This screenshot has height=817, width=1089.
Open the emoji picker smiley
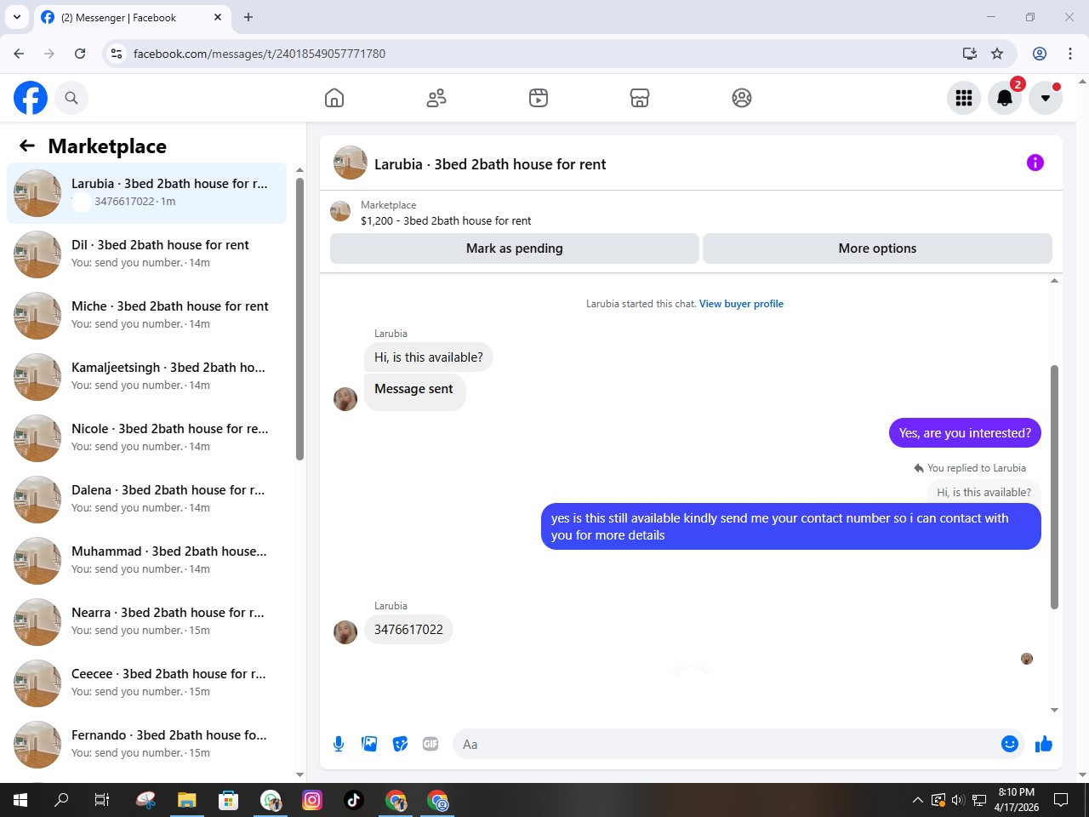tap(1010, 744)
